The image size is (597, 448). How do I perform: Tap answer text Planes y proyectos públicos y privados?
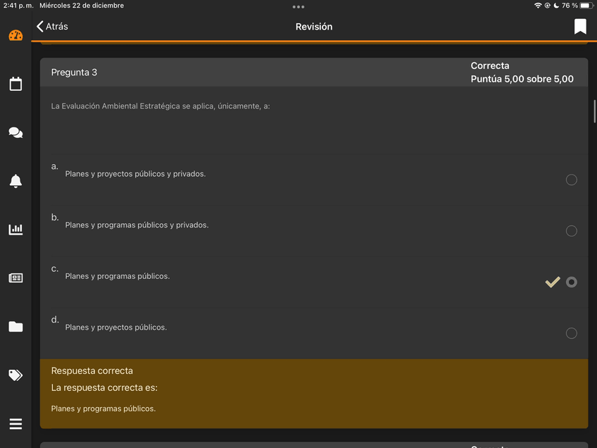pyautogui.click(x=135, y=174)
